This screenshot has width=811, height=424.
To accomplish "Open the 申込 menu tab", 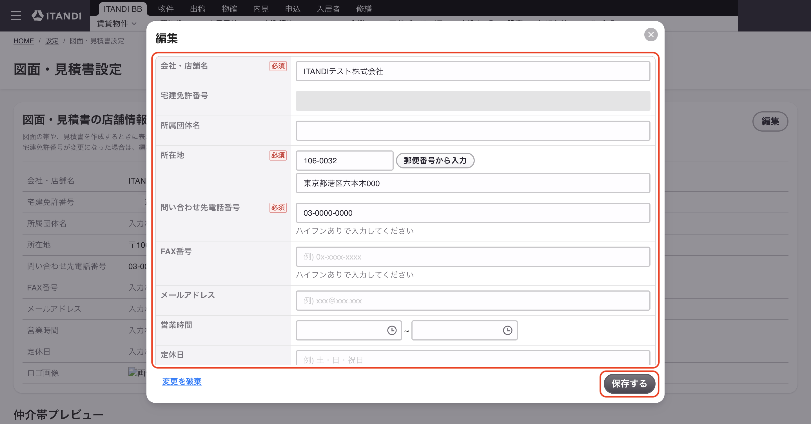I will pyautogui.click(x=293, y=9).
